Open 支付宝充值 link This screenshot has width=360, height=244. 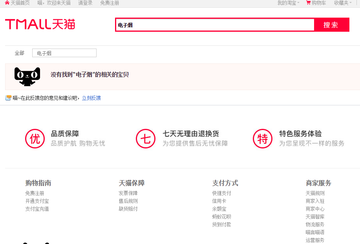coord(37,209)
